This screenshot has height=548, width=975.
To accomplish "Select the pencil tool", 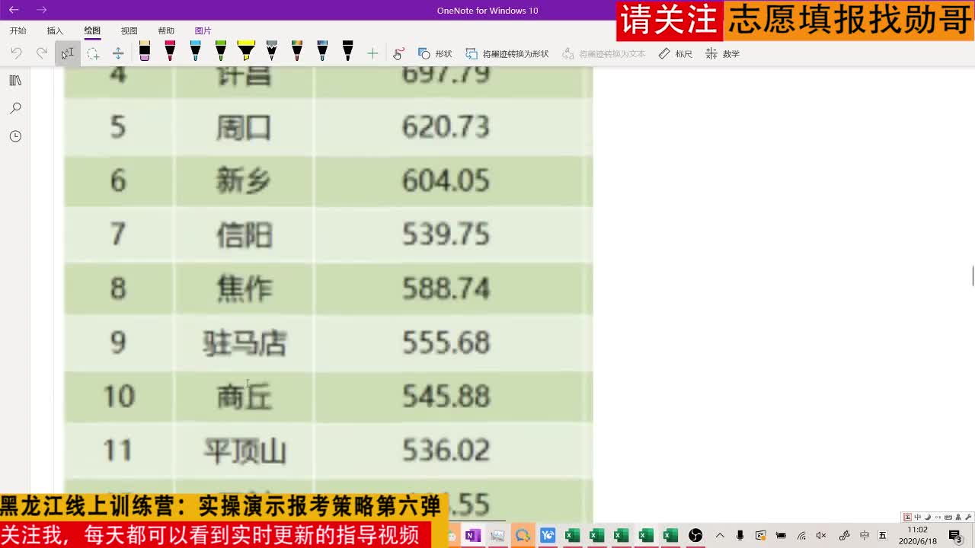I will pos(271,51).
